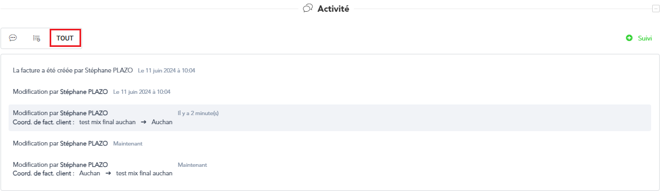Viewport: 665px width, 194px height.
Task: Click the 'Coord. de fact. client' label in the last entry
Action: (x=43, y=173)
